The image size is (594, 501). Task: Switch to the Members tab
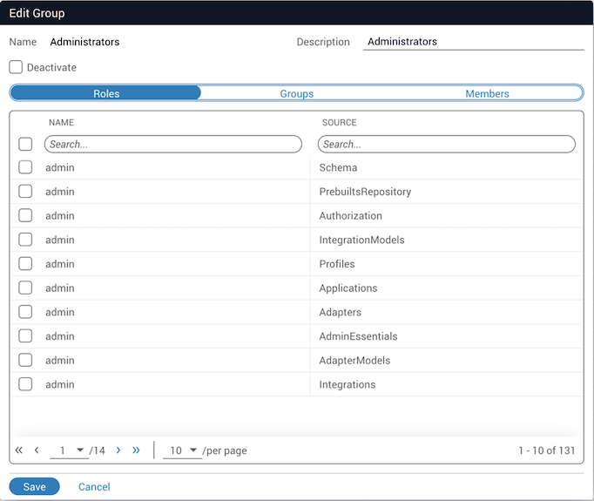(x=487, y=93)
